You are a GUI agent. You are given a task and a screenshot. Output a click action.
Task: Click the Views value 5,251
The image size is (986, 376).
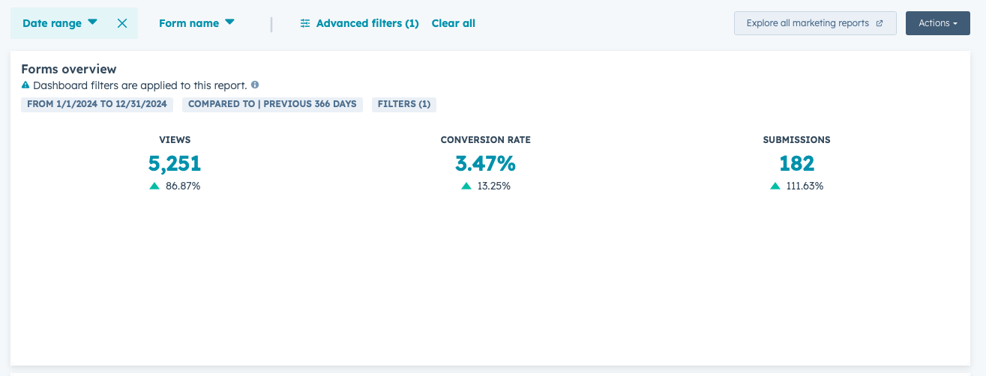point(175,163)
